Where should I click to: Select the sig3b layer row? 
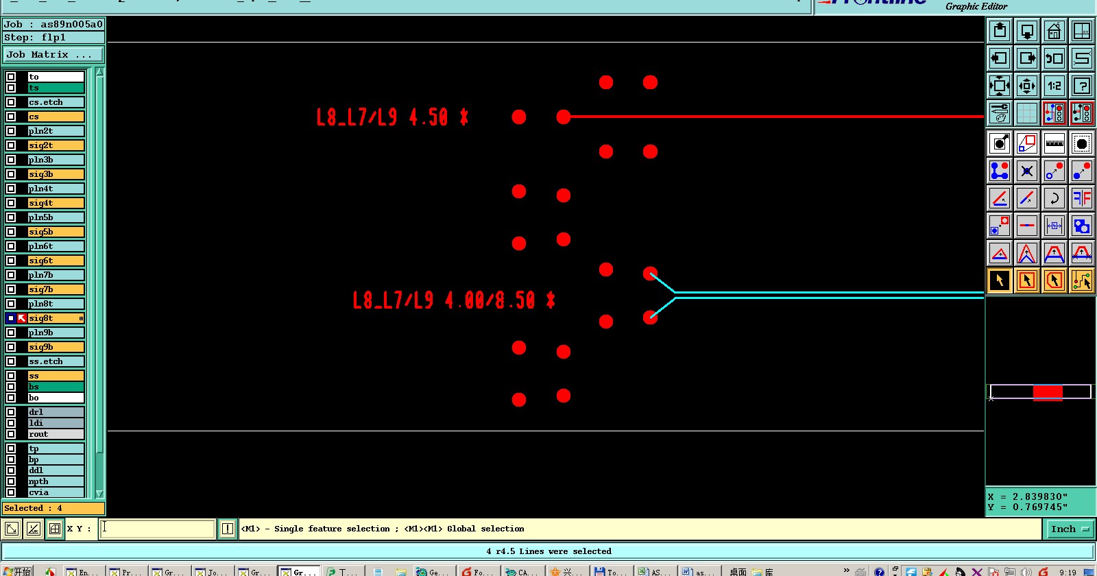click(56, 174)
